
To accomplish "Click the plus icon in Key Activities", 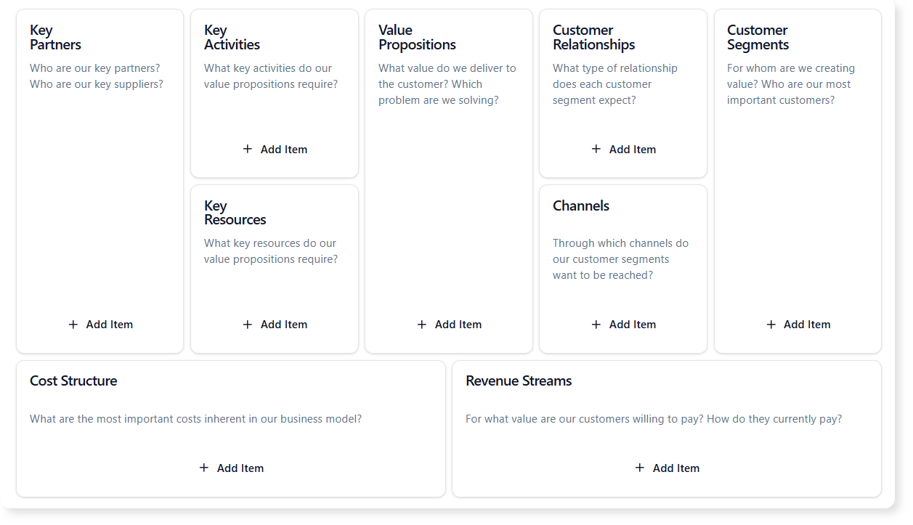I will [247, 149].
